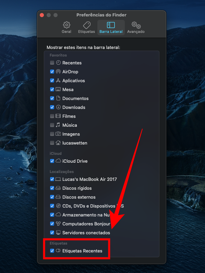Open the Etiquetas tag tab icon
205x273 pixels.
point(87,25)
